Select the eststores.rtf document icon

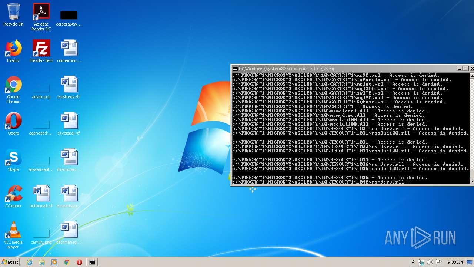click(69, 88)
